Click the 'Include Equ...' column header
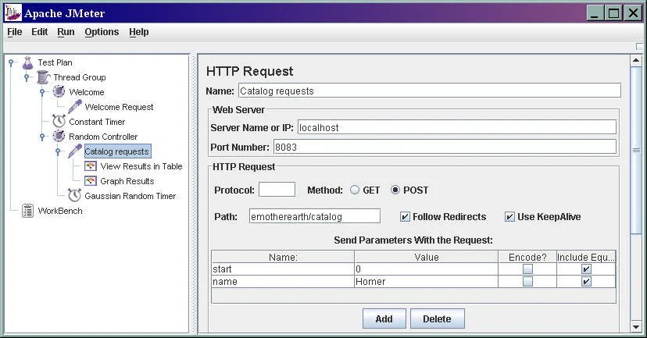Screen dimensions: 647x338 586,258
